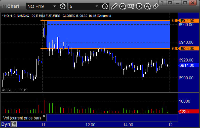Select the orange 6933.00 price line label

(188, 48)
